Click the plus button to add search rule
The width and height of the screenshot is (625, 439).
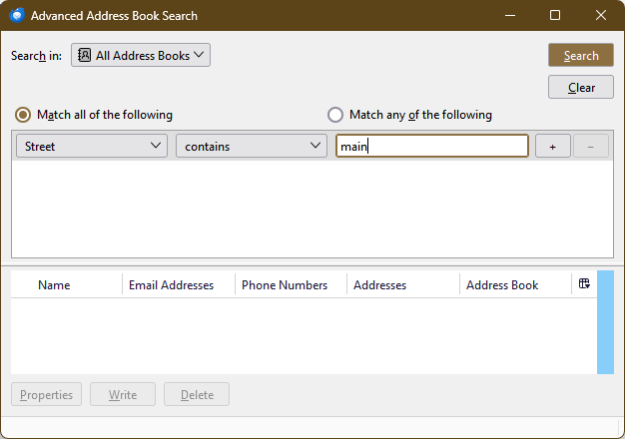pos(553,147)
